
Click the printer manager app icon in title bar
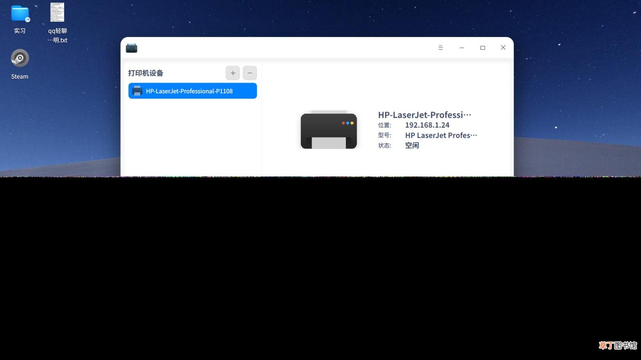(x=131, y=48)
